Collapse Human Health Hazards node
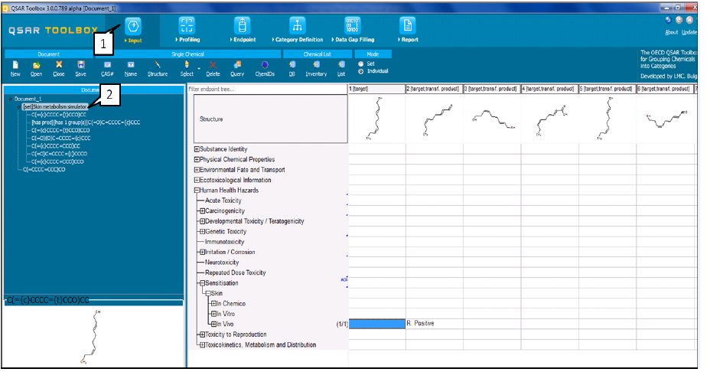The width and height of the screenshot is (707, 372). [197, 191]
